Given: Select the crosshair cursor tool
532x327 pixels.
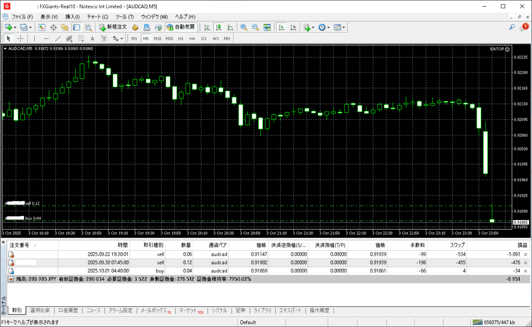Looking at the screenshot, I should coord(20,38).
